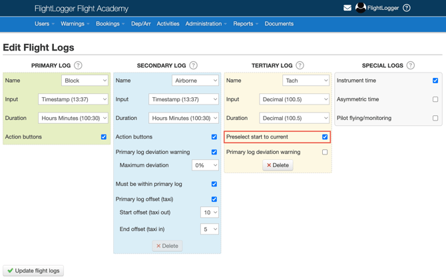
Task: Click the FlightLogger Flight Academy logo
Action: point(81,9)
